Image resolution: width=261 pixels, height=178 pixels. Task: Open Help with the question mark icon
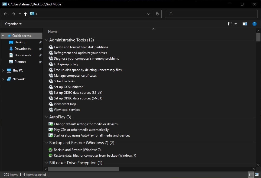tap(254, 24)
